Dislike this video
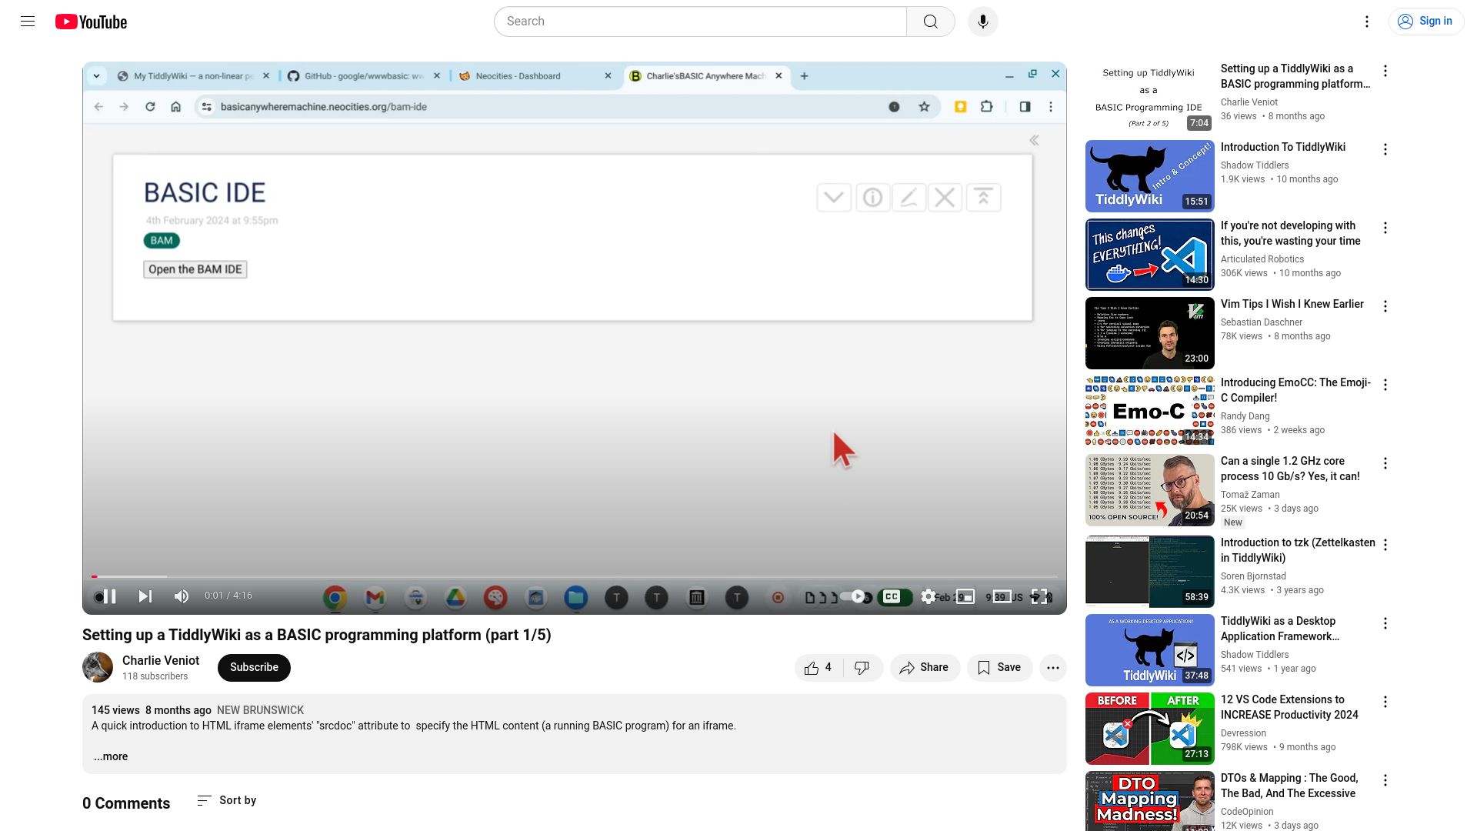The height and width of the screenshot is (831, 1477). coord(862,668)
